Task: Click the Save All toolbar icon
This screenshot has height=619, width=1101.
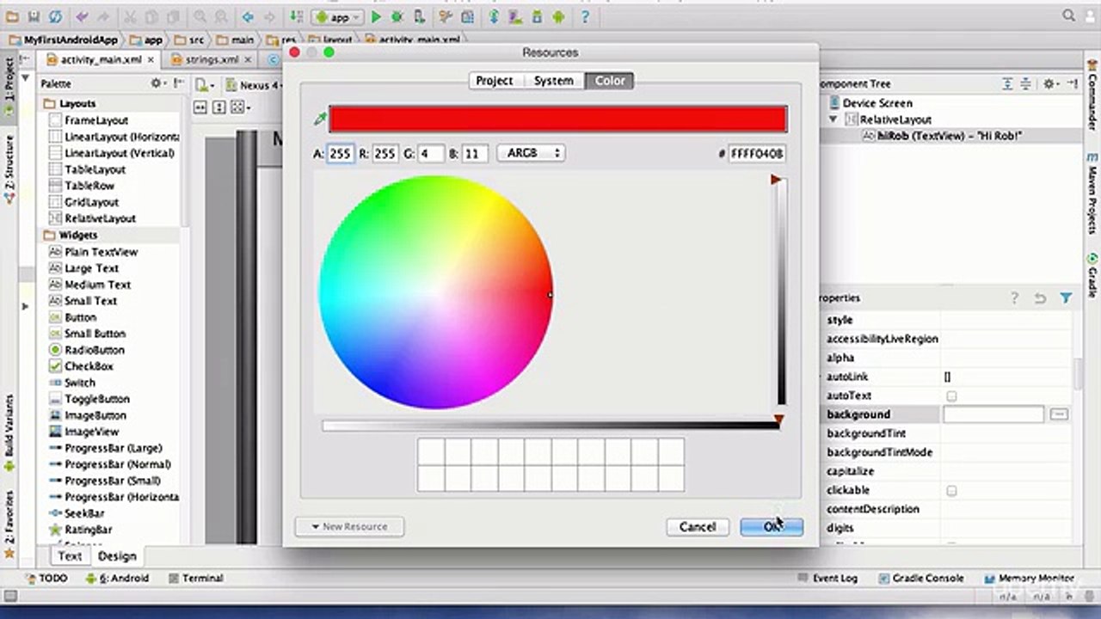Action: pyautogui.click(x=34, y=16)
